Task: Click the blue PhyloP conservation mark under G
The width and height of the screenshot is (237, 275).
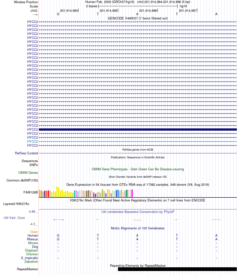Action: click(x=58, y=220)
